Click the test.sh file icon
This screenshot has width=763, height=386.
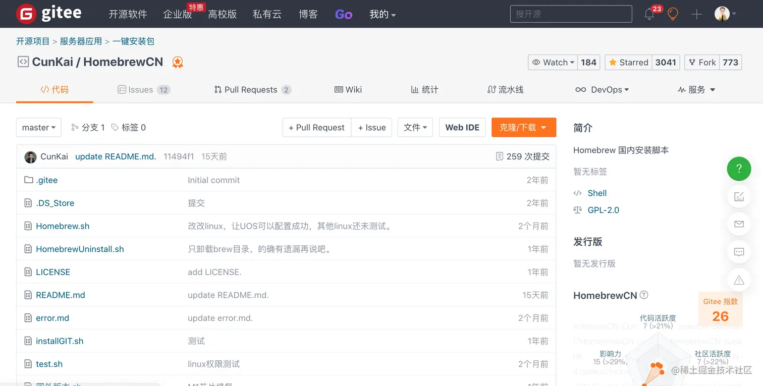(x=28, y=364)
